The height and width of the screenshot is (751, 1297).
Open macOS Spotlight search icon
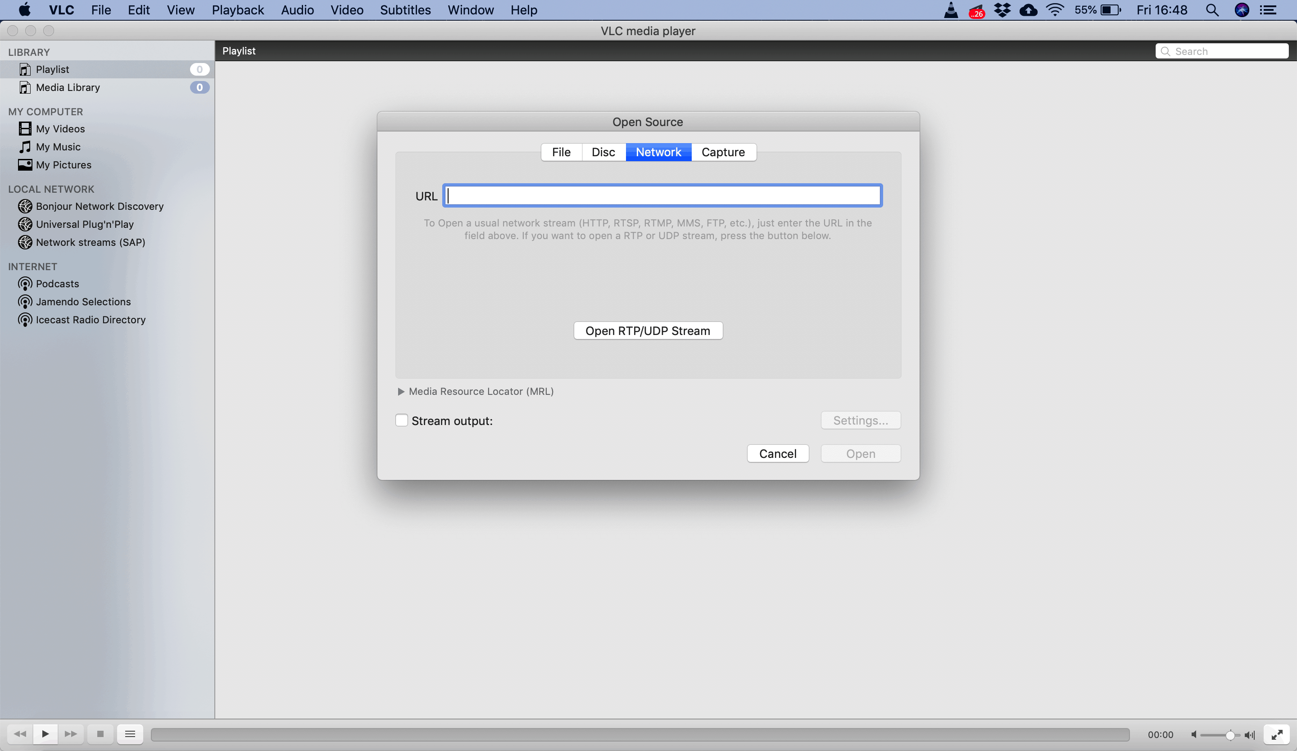tap(1212, 10)
